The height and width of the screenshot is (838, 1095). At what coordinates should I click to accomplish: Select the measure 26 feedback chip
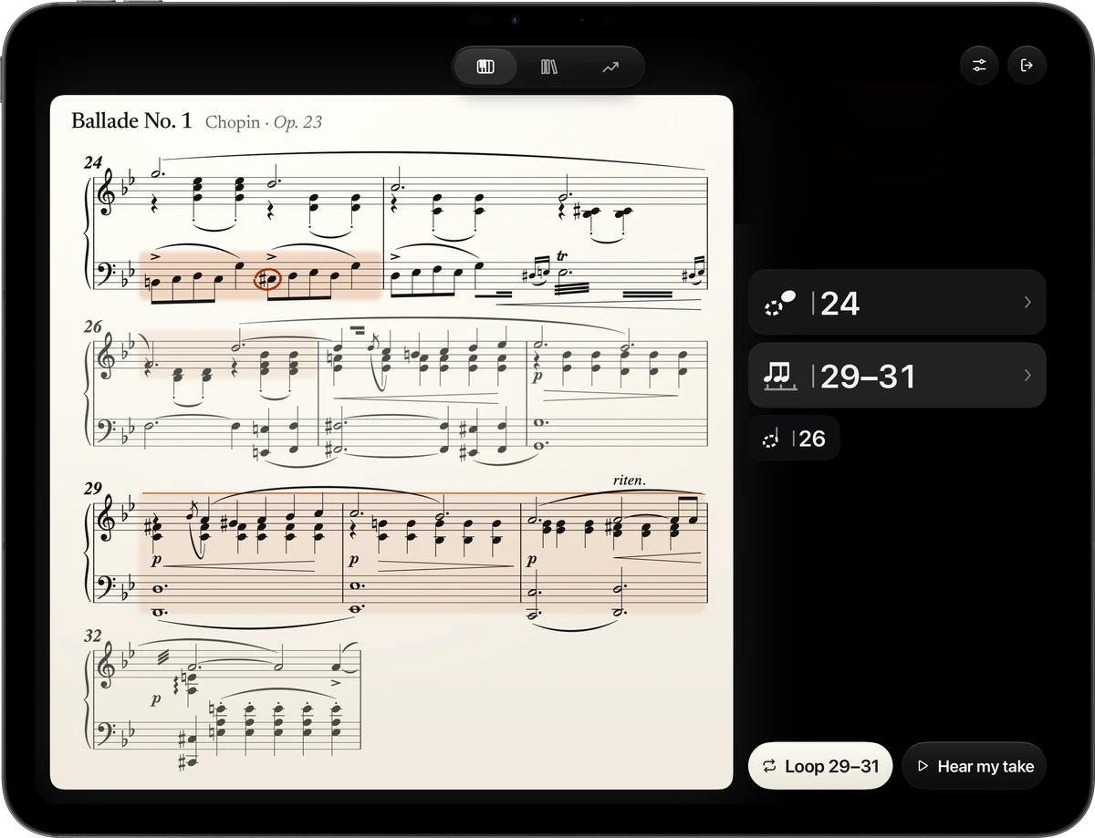click(x=794, y=439)
